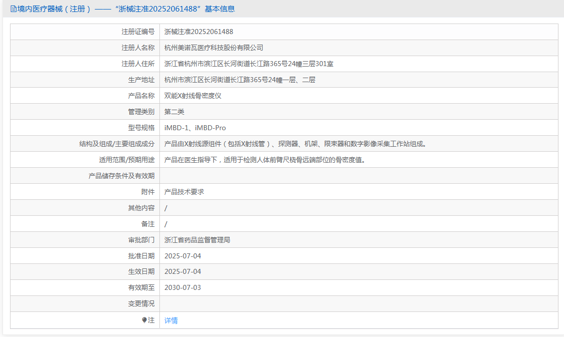This screenshot has height=337, width=564.
Task: Click the 注册人住所 label
Action: click(138, 64)
